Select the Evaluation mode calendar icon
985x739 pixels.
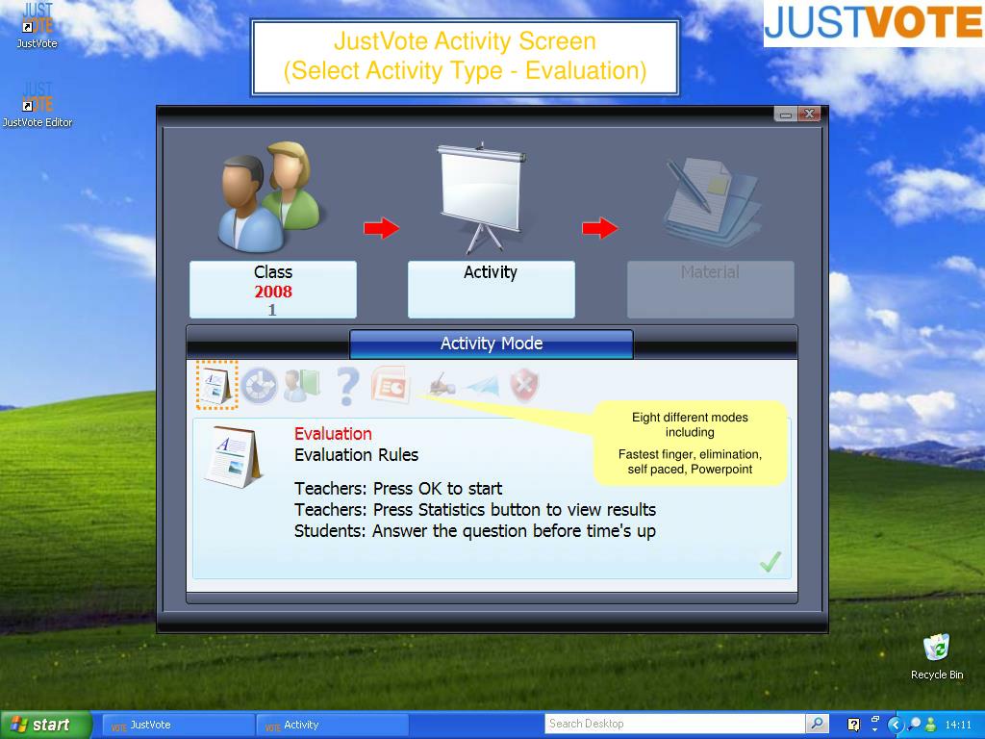tap(216, 385)
